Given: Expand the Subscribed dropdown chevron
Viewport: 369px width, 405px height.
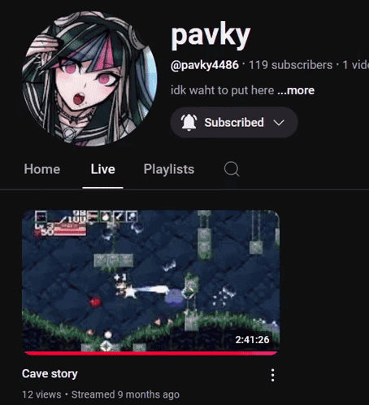Looking at the screenshot, I should coord(279,123).
